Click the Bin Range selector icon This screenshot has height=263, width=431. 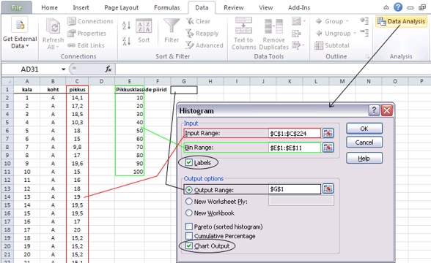pos(328,148)
